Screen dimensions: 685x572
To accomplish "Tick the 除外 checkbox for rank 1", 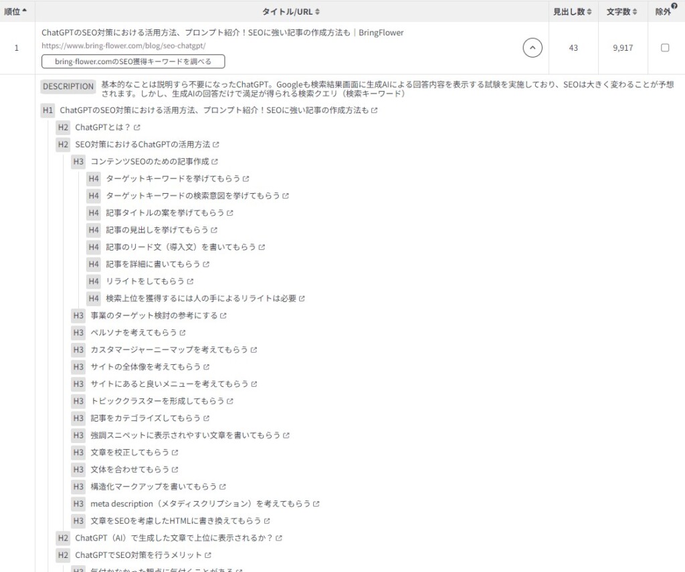I will (665, 47).
